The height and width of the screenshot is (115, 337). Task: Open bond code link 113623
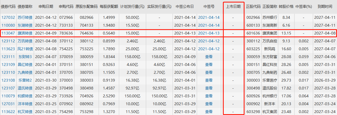[x=8, y=49]
